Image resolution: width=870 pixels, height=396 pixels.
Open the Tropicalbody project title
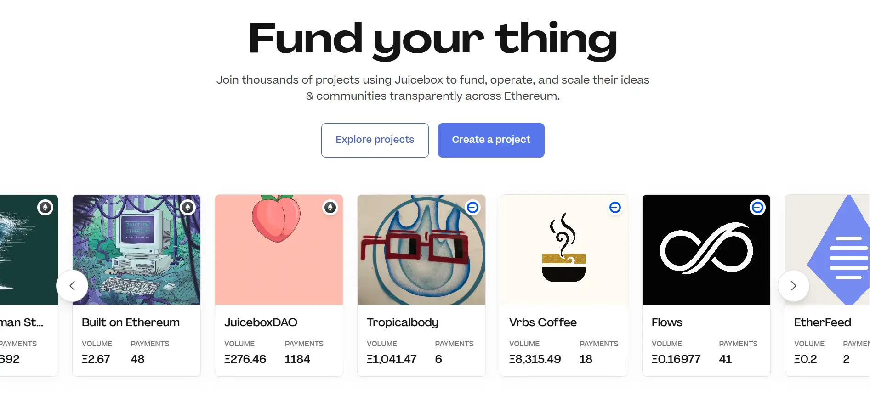pyautogui.click(x=402, y=322)
